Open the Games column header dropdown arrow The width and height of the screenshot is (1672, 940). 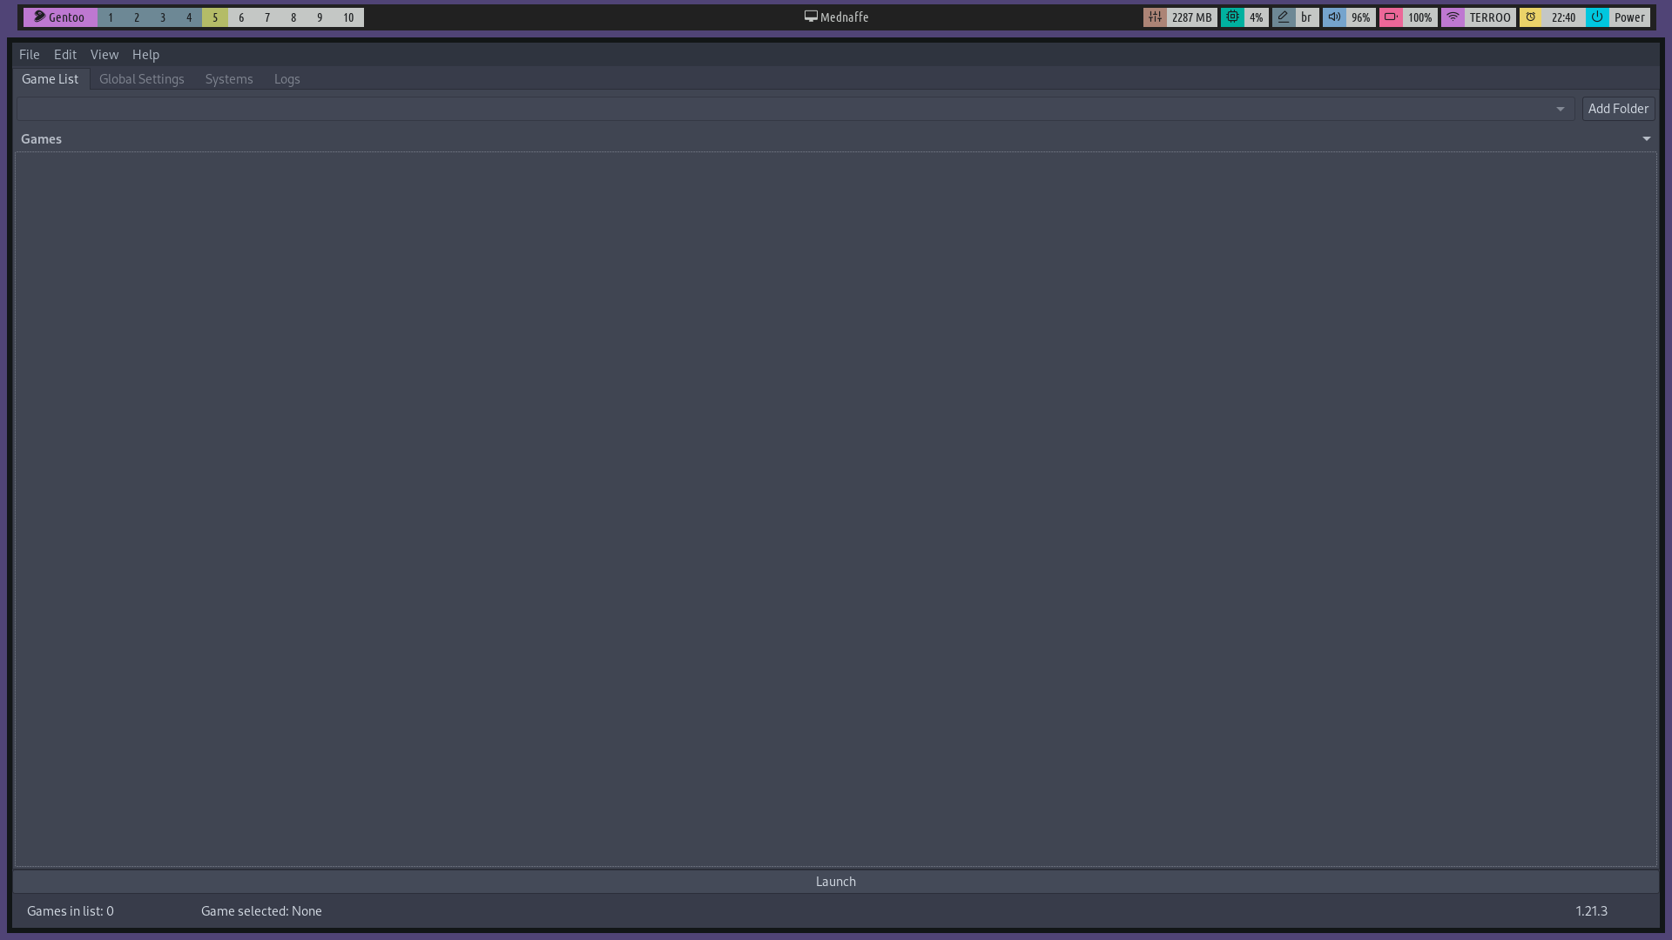(x=1646, y=139)
